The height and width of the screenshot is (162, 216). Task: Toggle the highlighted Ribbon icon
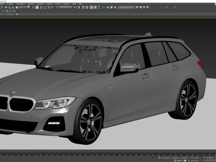91,7
